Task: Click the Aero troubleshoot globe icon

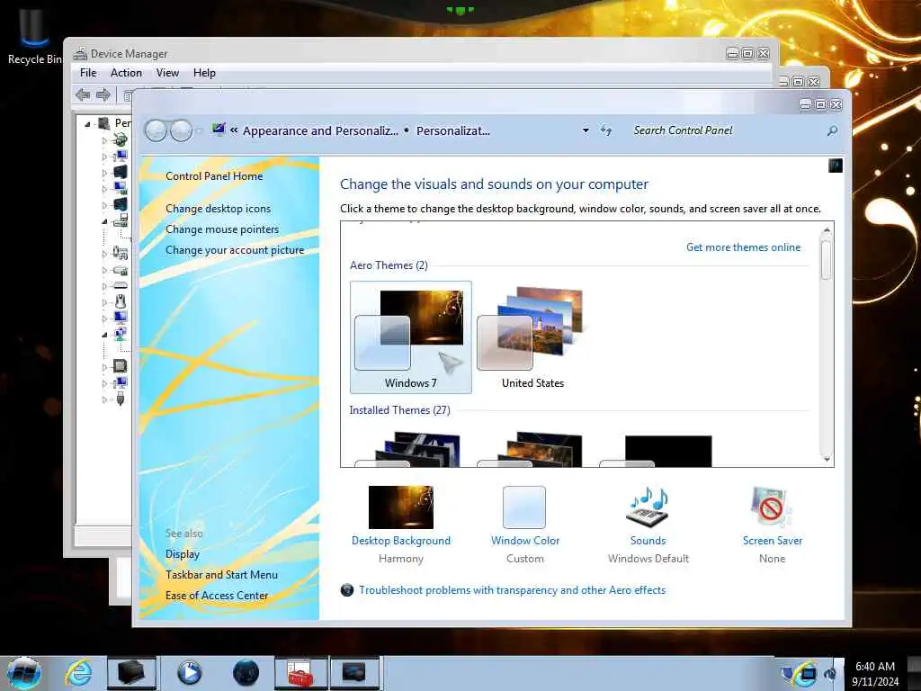Action: pyautogui.click(x=347, y=590)
